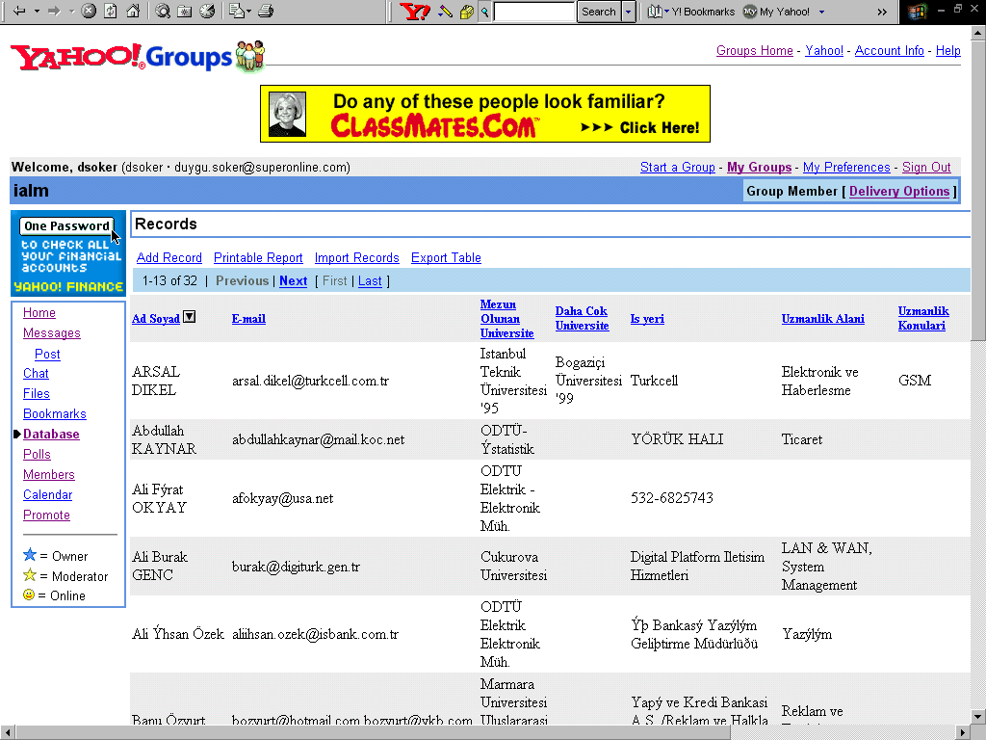
Task: Open the Delivery Options link
Action: [899, 191]
